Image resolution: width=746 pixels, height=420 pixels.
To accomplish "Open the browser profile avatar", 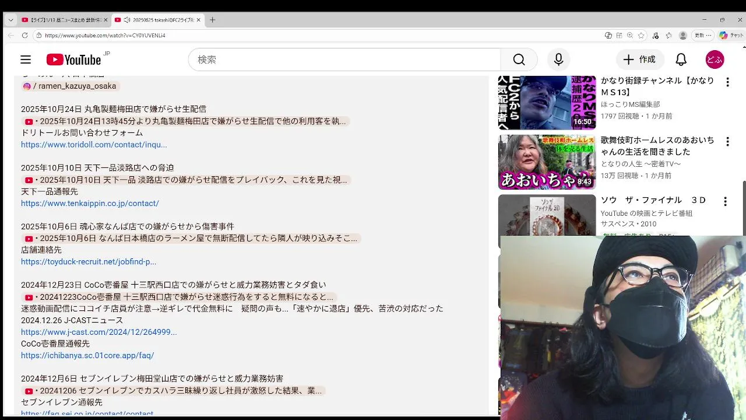I will [x=683, y=36].
